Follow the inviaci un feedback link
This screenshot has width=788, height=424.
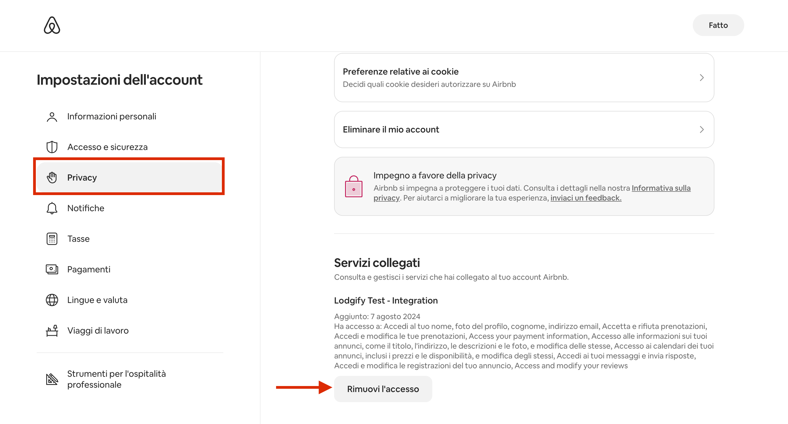(x=586, y=198)
